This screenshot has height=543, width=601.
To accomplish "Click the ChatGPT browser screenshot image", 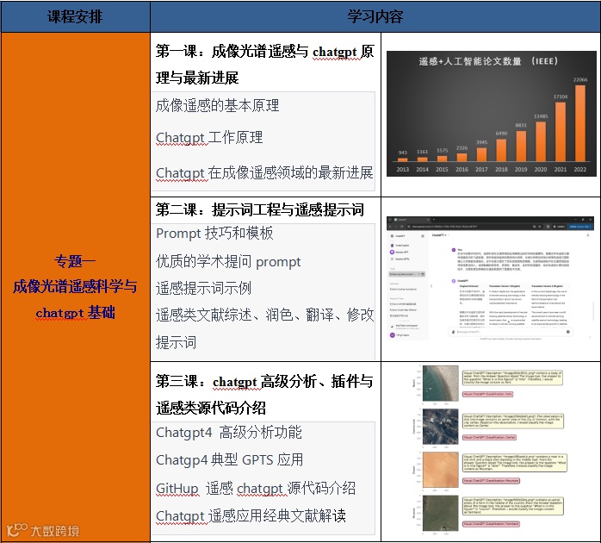I will 490,278.
